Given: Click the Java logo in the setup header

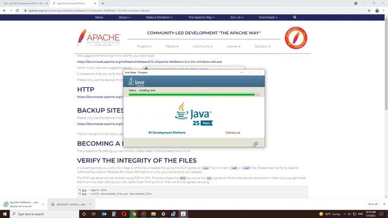Looking at the screenshot, I should click(x=136, y=82).
